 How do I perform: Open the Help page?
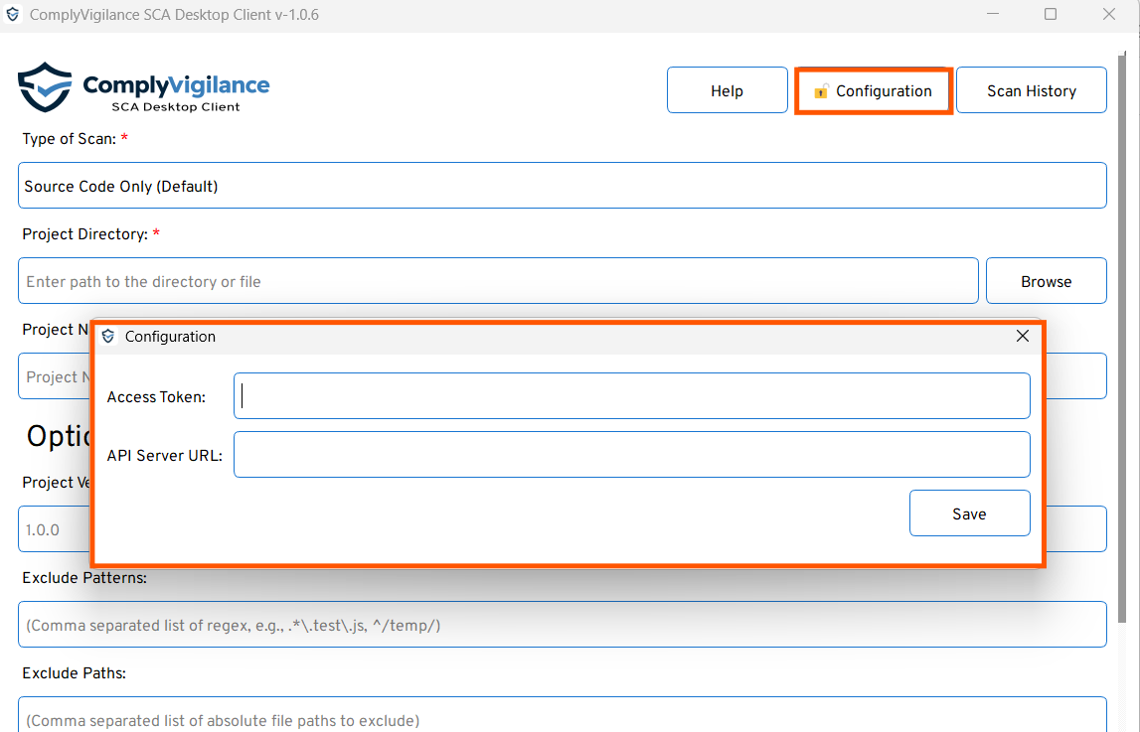coord(727,90)
